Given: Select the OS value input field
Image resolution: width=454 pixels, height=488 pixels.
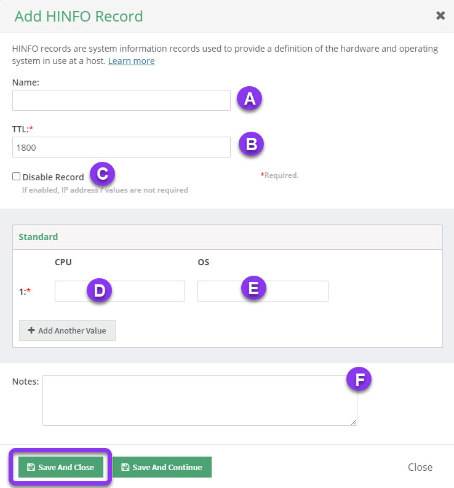Looking at the screenshot, I should click(x=263, y=291).
